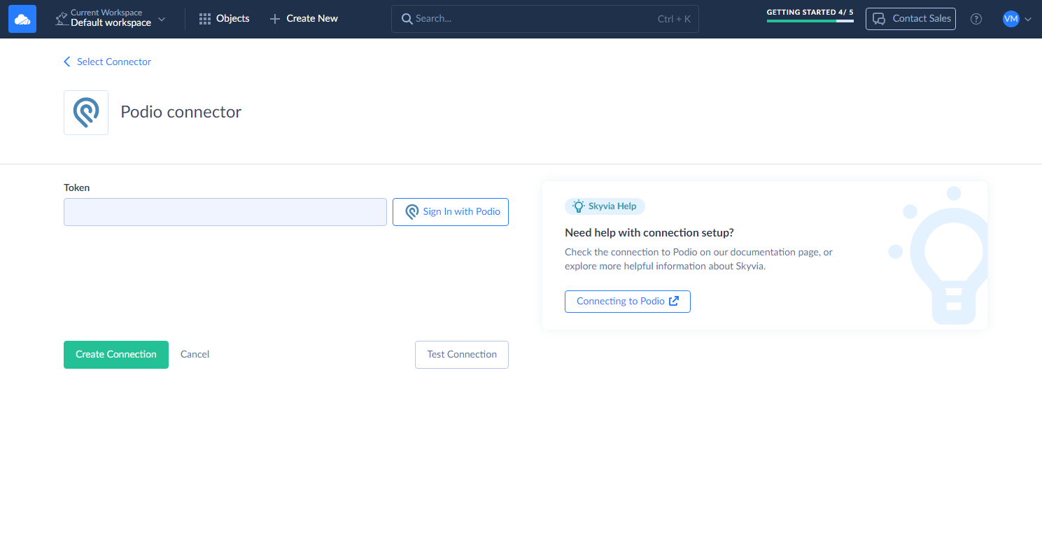Click the lightbulb icon in Skyvia Help badge
The height and width of the screenshot is (550, 1042).
tap(578, 206)
